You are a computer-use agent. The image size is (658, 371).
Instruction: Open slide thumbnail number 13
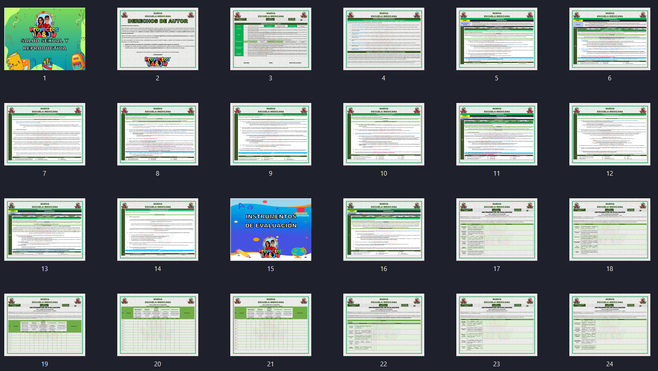point(45,230)
